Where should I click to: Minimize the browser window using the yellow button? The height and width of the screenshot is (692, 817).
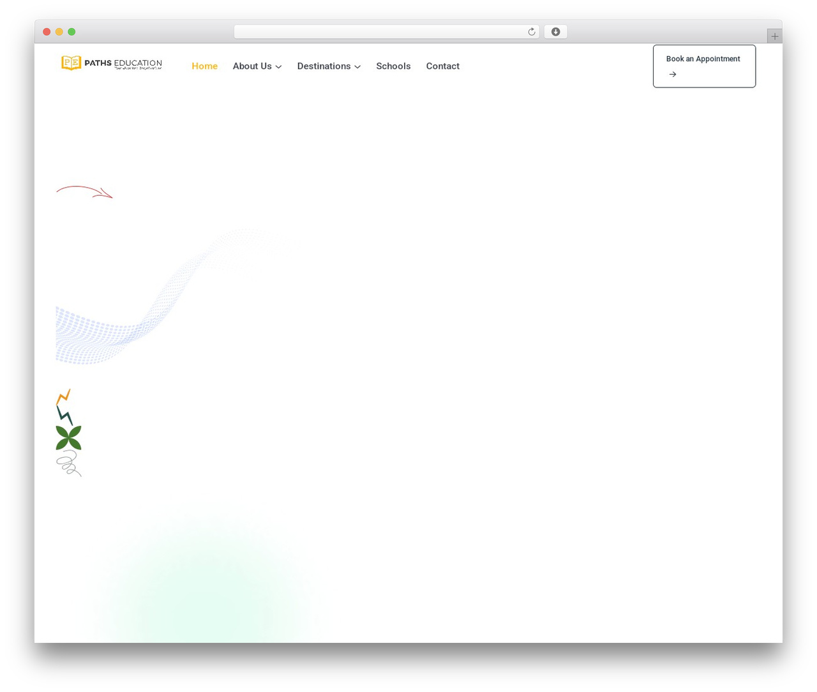tap(59, 32)
